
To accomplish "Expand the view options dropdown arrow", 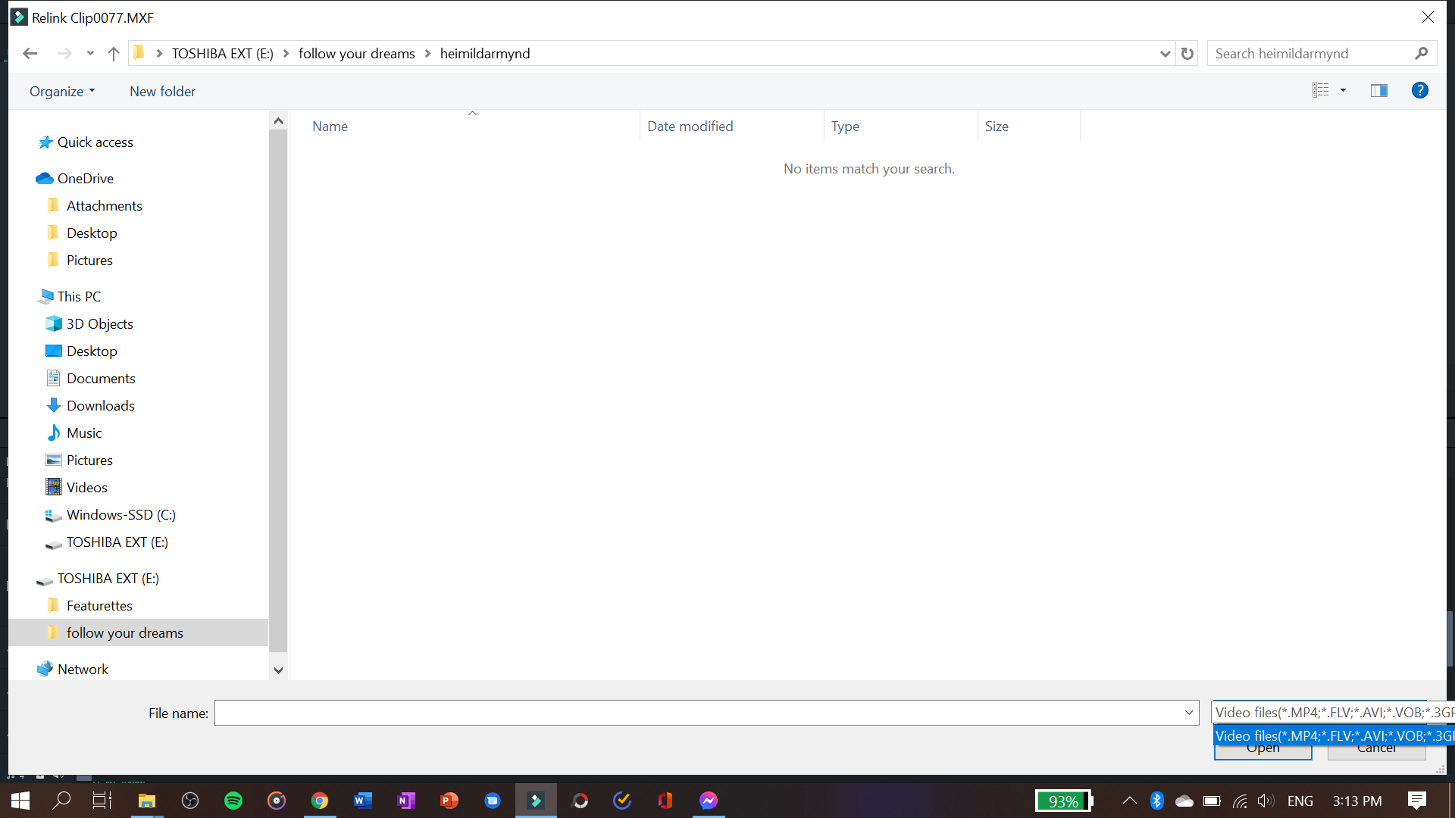I will (x=1343, y=90).
